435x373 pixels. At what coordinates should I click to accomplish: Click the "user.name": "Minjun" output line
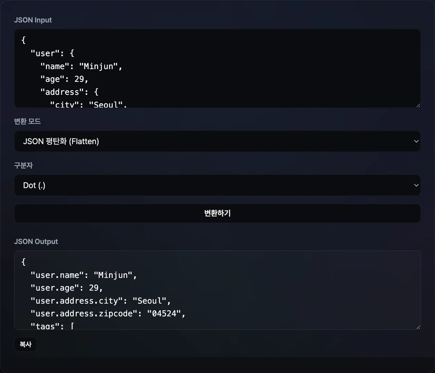tap(84, 275)
